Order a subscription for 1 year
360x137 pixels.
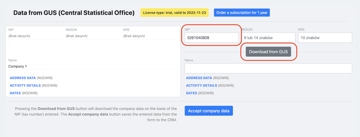[x=242, y=13]
